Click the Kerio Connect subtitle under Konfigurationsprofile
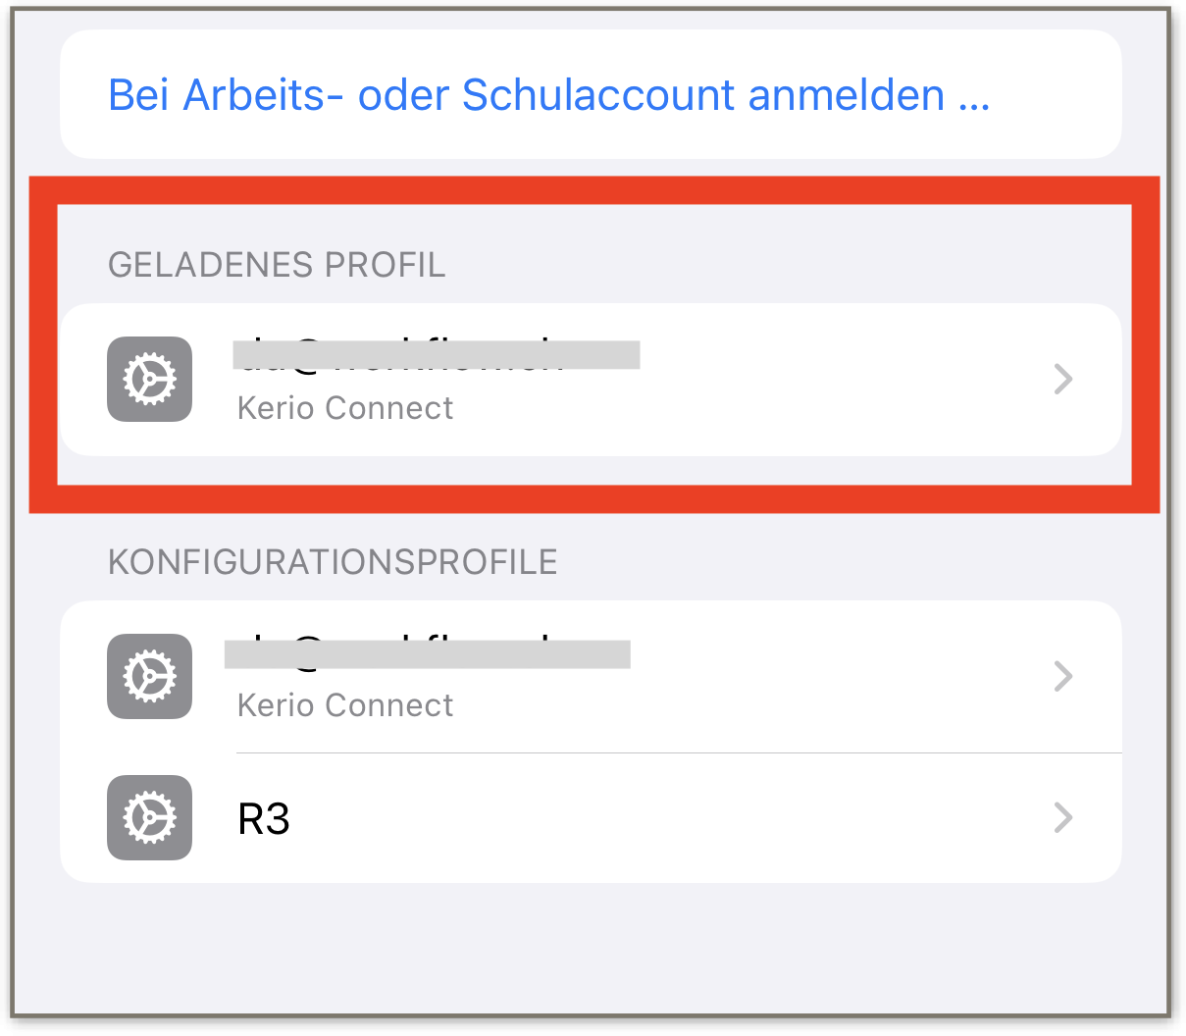Image resolution: width=1186 pixels, height=1036 pixels. [345, 705]
